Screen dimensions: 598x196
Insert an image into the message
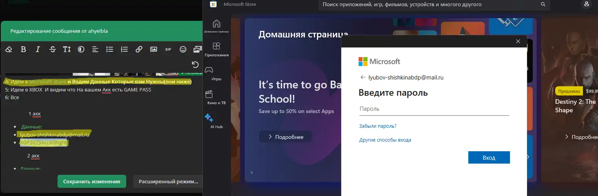tap(154, 49)
